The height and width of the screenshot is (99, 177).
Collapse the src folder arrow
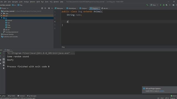pos(2,18)
